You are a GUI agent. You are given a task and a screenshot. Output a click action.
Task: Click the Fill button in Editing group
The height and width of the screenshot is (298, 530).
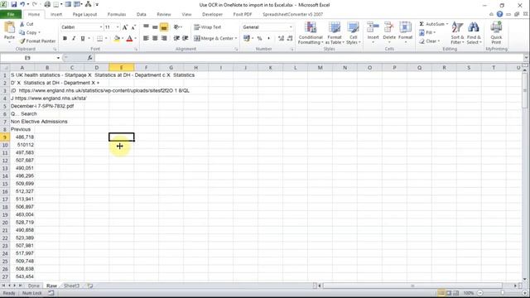[427, 32]
